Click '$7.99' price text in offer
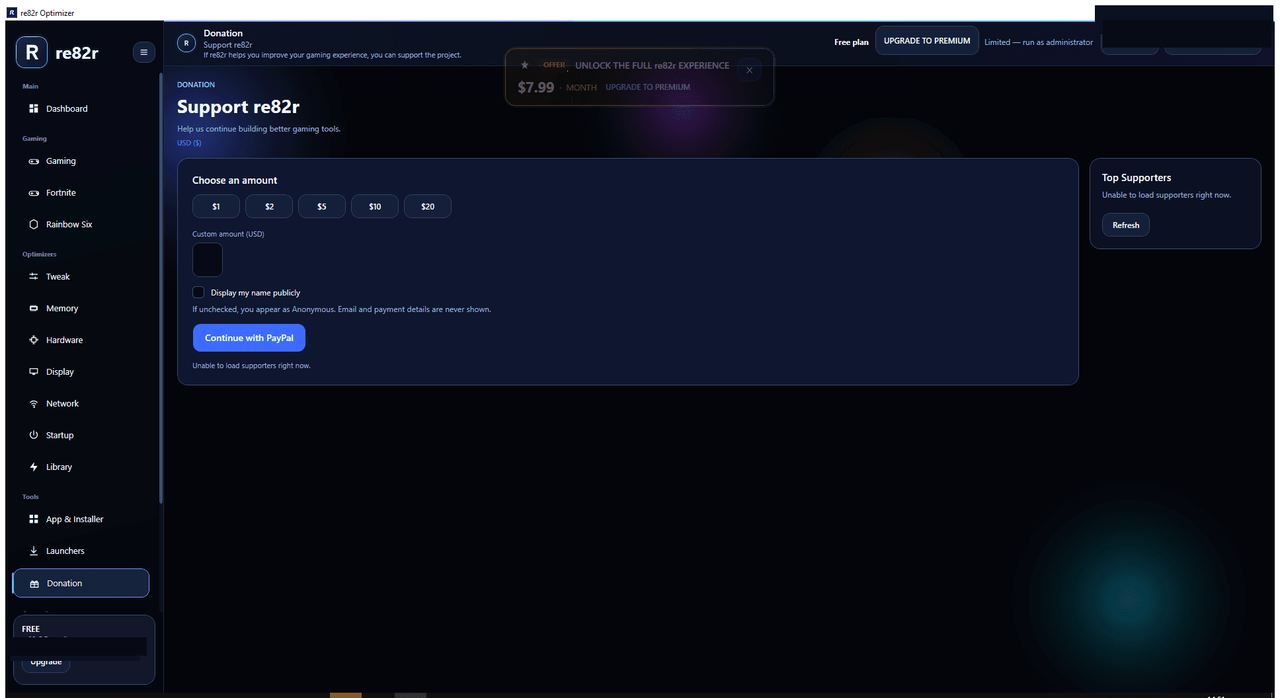 pyautogui.click(x=536, y=87)
